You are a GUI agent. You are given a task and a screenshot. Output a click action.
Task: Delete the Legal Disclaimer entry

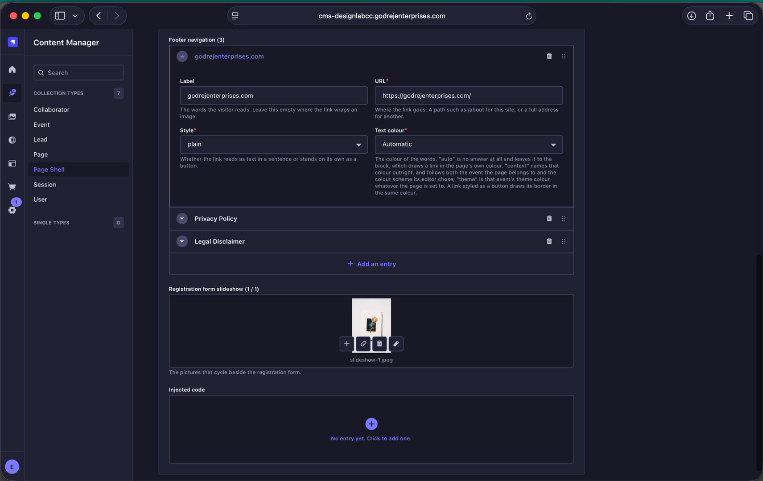tap(549, 241)
